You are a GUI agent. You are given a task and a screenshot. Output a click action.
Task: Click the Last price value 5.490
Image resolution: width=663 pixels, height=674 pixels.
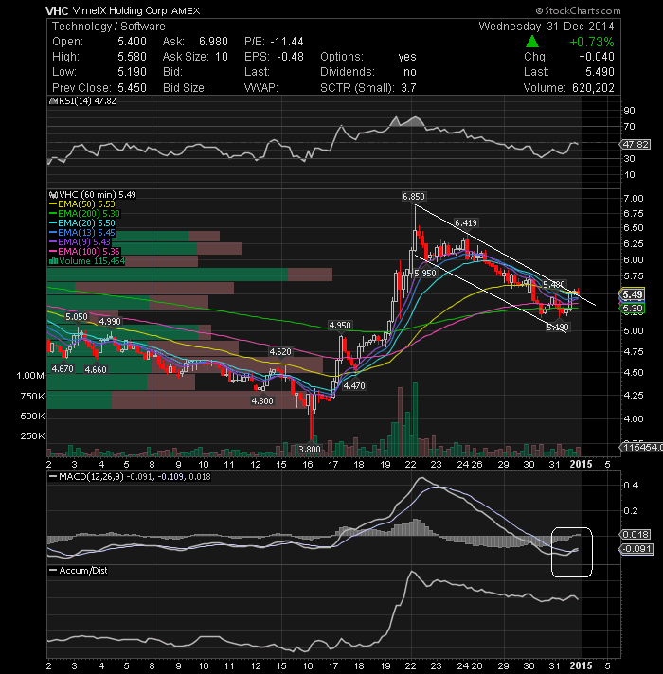coord(600,72)
